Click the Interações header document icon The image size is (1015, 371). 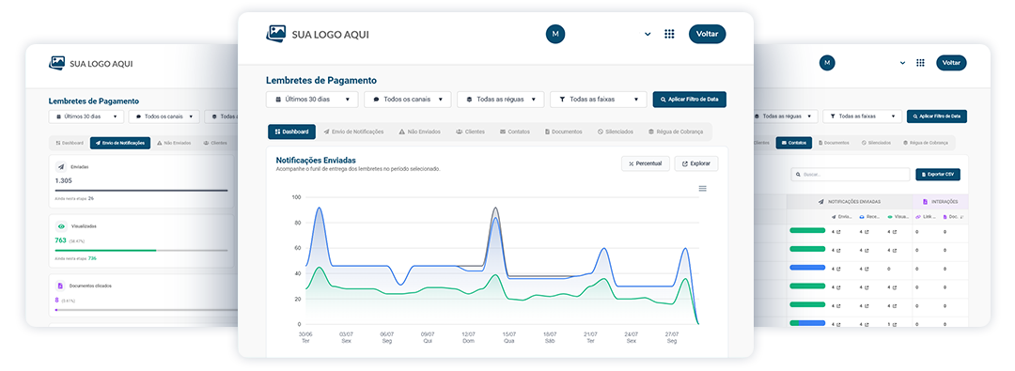pos(925,202)
